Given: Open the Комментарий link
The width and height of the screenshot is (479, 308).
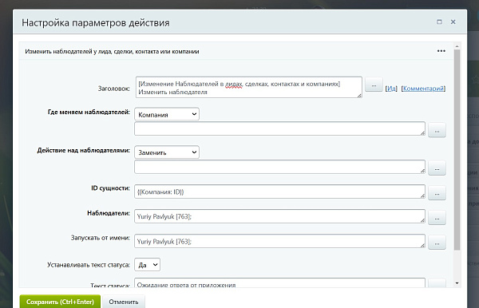Looking at the screenshot, I should pos(423,89).
